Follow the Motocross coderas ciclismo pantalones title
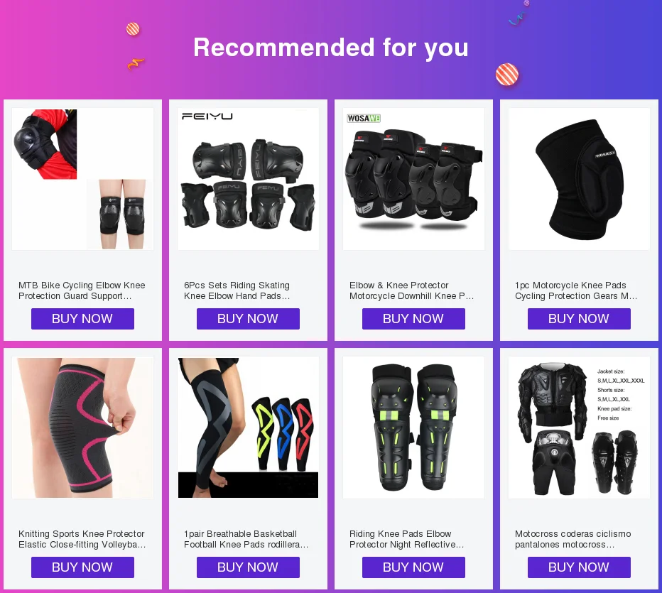 (x=573, y=539)
